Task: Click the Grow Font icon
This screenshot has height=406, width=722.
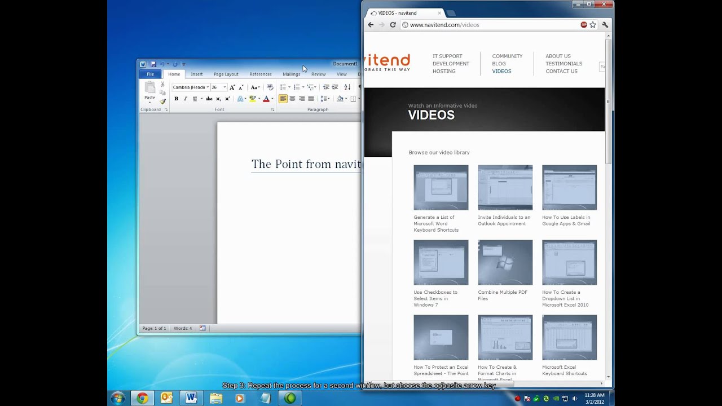Action: point(232,87)
